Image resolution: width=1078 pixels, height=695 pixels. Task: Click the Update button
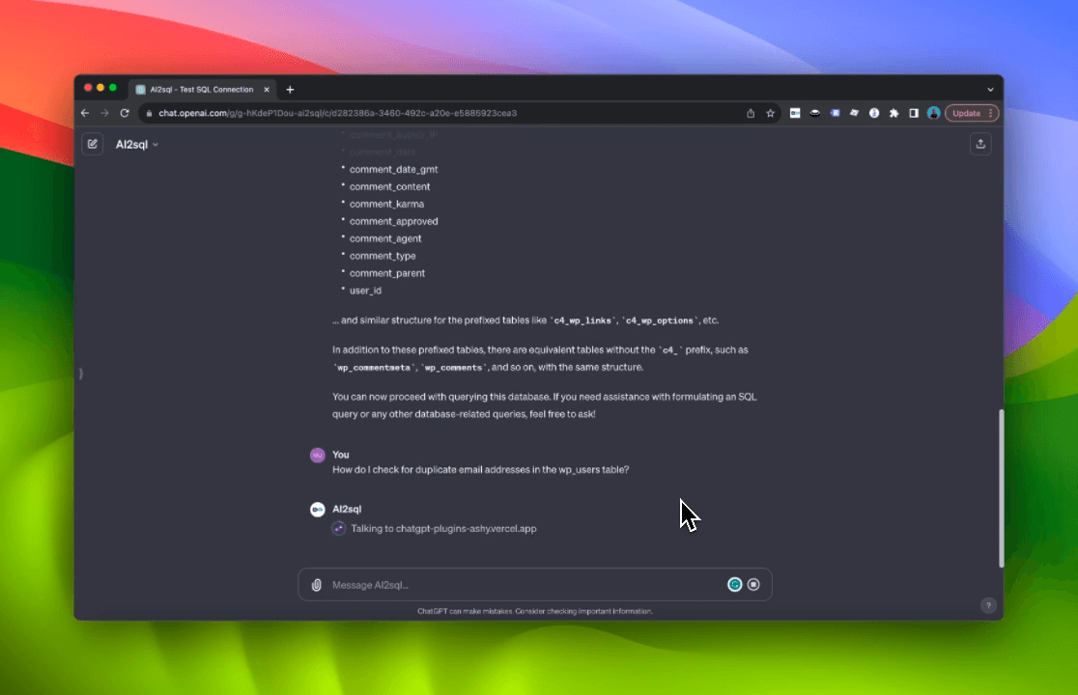tap(966, 113)
